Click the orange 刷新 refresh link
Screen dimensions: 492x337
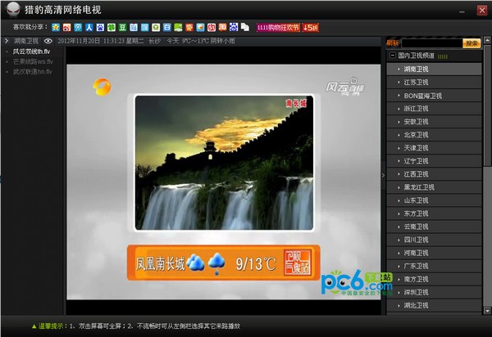[x=392, y=43]
